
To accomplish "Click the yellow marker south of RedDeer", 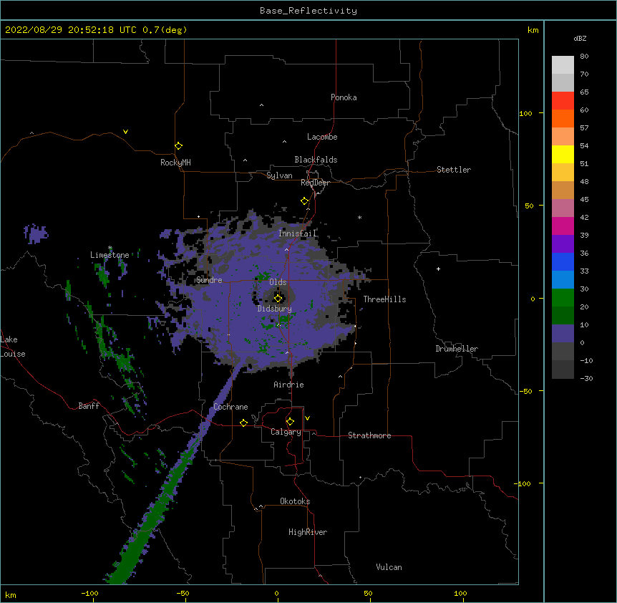I will coord(305,201).
